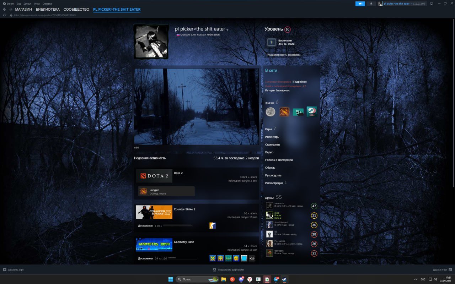
Task: Expand the profile name dropdown arrow
Action: pos(227,29)
